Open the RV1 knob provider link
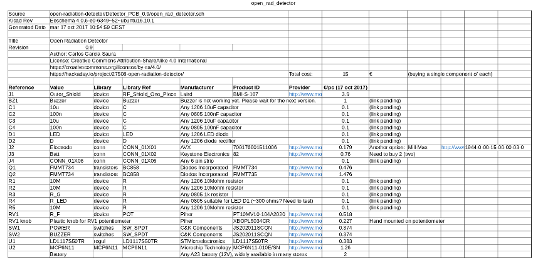 (x=305, y=221)
